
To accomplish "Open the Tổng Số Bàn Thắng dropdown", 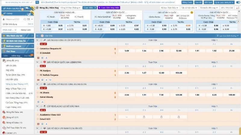I will click(70, 7).
